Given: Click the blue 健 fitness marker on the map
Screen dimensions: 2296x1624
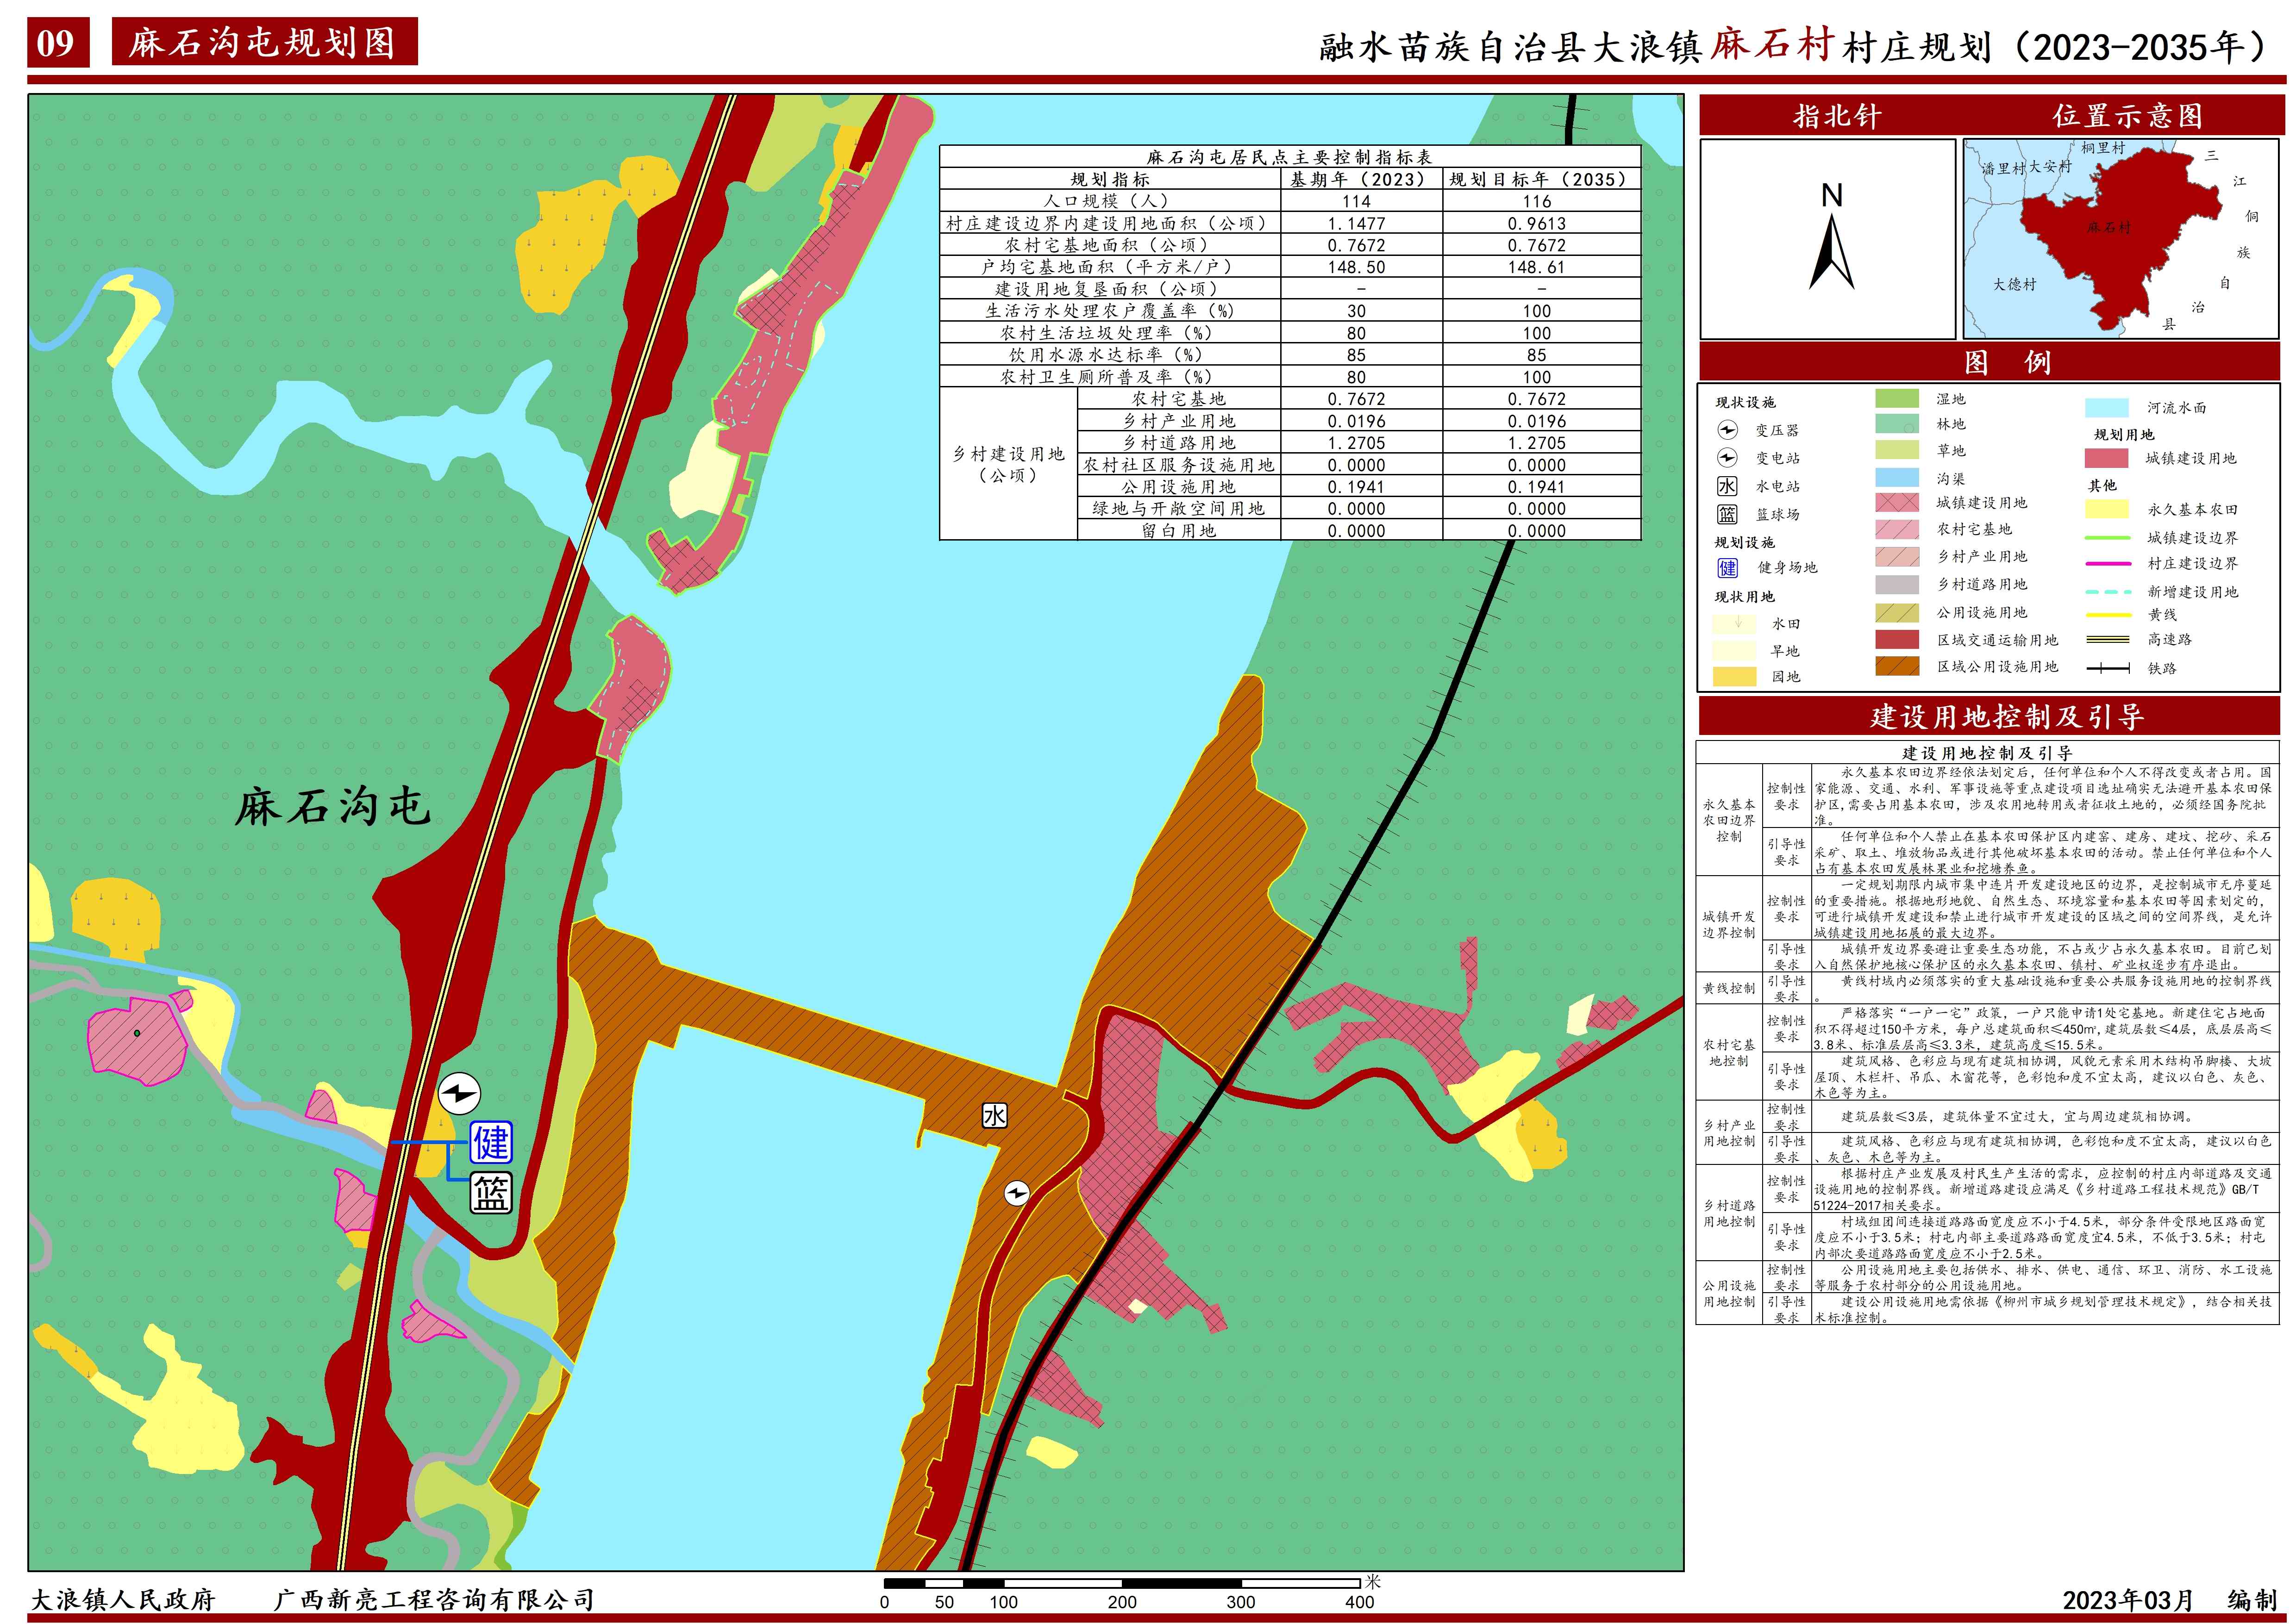Looking at the screenshot, I should tap(491, 1142).
